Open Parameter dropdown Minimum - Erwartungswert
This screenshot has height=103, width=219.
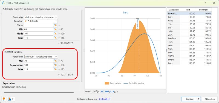click(x=41, y=57)
